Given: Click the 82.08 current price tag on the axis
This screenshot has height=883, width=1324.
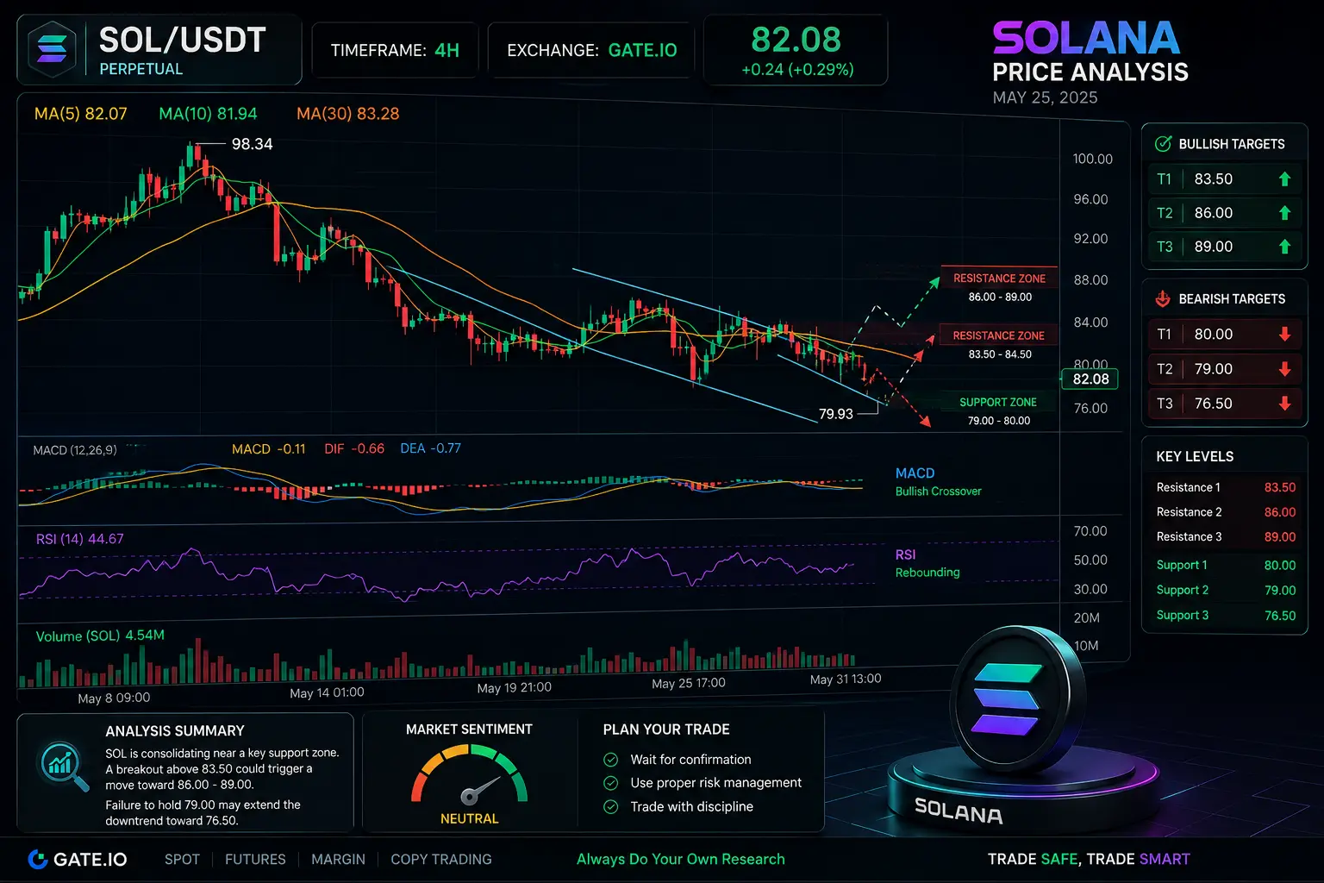Looking at the screenshot, I should 1090,379.
